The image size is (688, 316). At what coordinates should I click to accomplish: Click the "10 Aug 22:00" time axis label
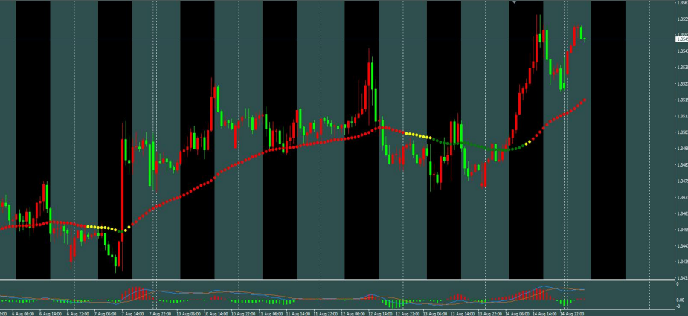click(x=243, y=314)
